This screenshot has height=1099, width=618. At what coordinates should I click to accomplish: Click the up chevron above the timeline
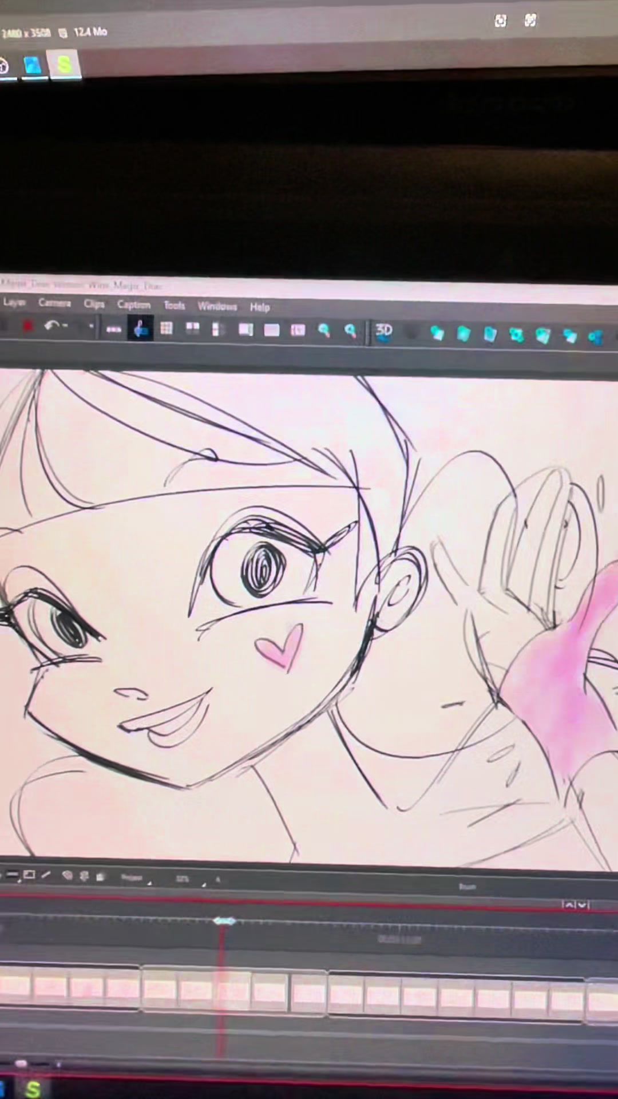[x=569, y=904]
